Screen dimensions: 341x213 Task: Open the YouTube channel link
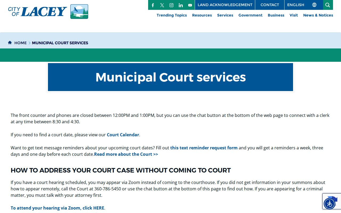pos(190,5)
